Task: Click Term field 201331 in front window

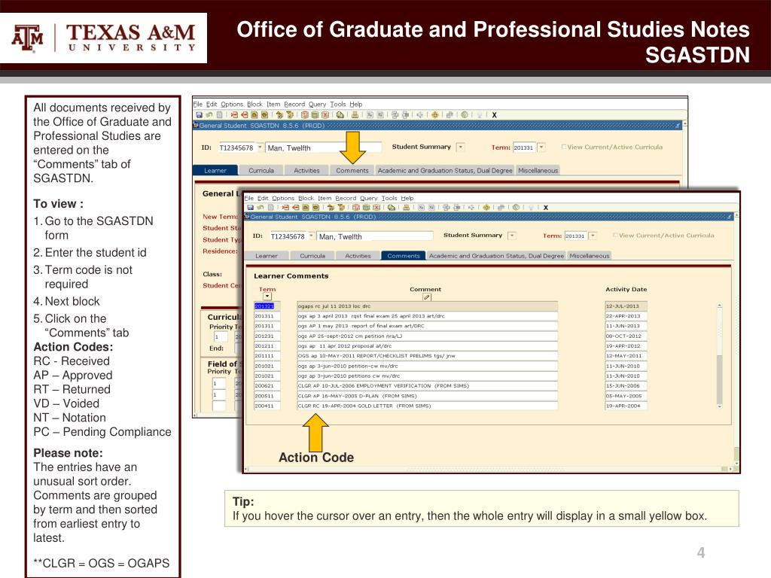Action: 576,236
